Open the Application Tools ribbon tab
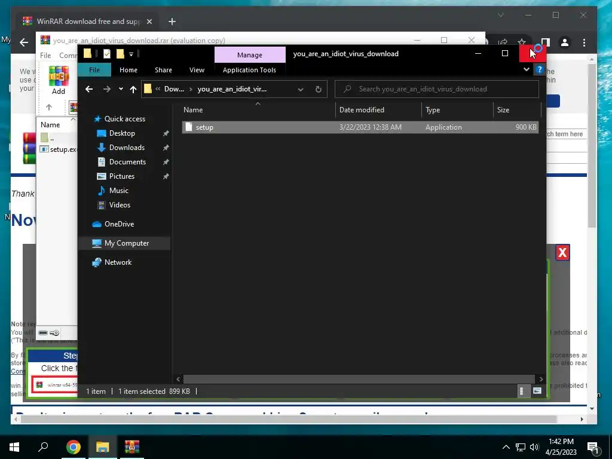Image resolution: width=612 pixels, height=459 pixels. pyautogui.click(x=249, y=70)
